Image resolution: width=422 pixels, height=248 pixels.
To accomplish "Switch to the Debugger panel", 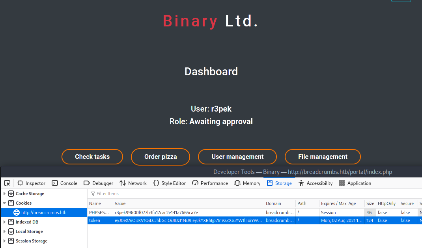I will pyautogui.click(x=98, y=183).
